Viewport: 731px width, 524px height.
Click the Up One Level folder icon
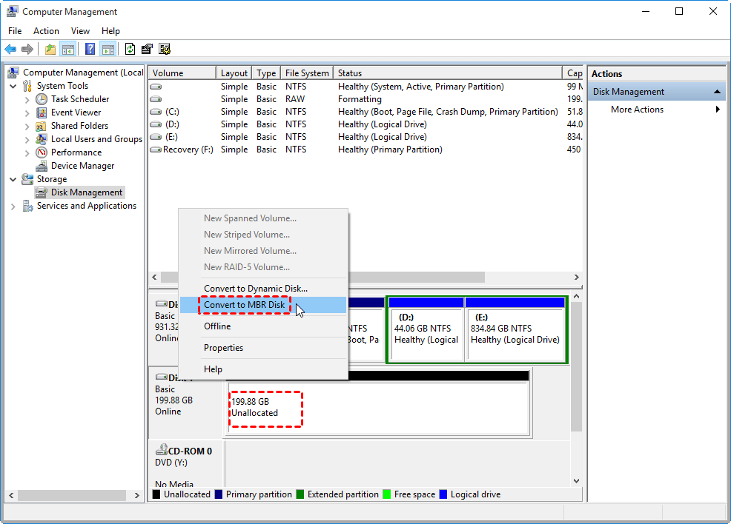(50, 50)
